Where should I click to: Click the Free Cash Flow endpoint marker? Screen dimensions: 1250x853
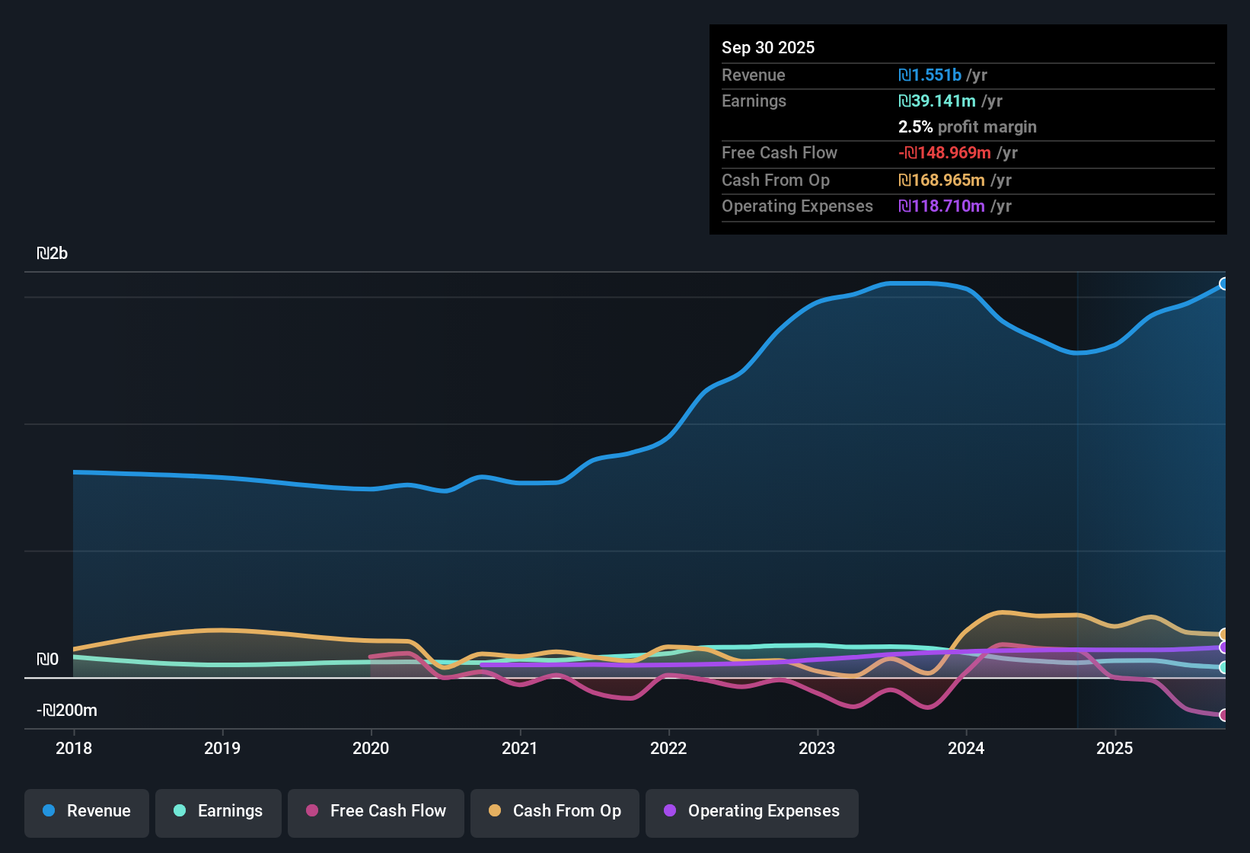click(x=1224, y=714)
